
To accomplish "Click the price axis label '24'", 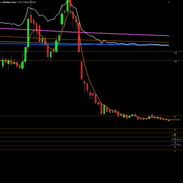I will tap(175, 53).
